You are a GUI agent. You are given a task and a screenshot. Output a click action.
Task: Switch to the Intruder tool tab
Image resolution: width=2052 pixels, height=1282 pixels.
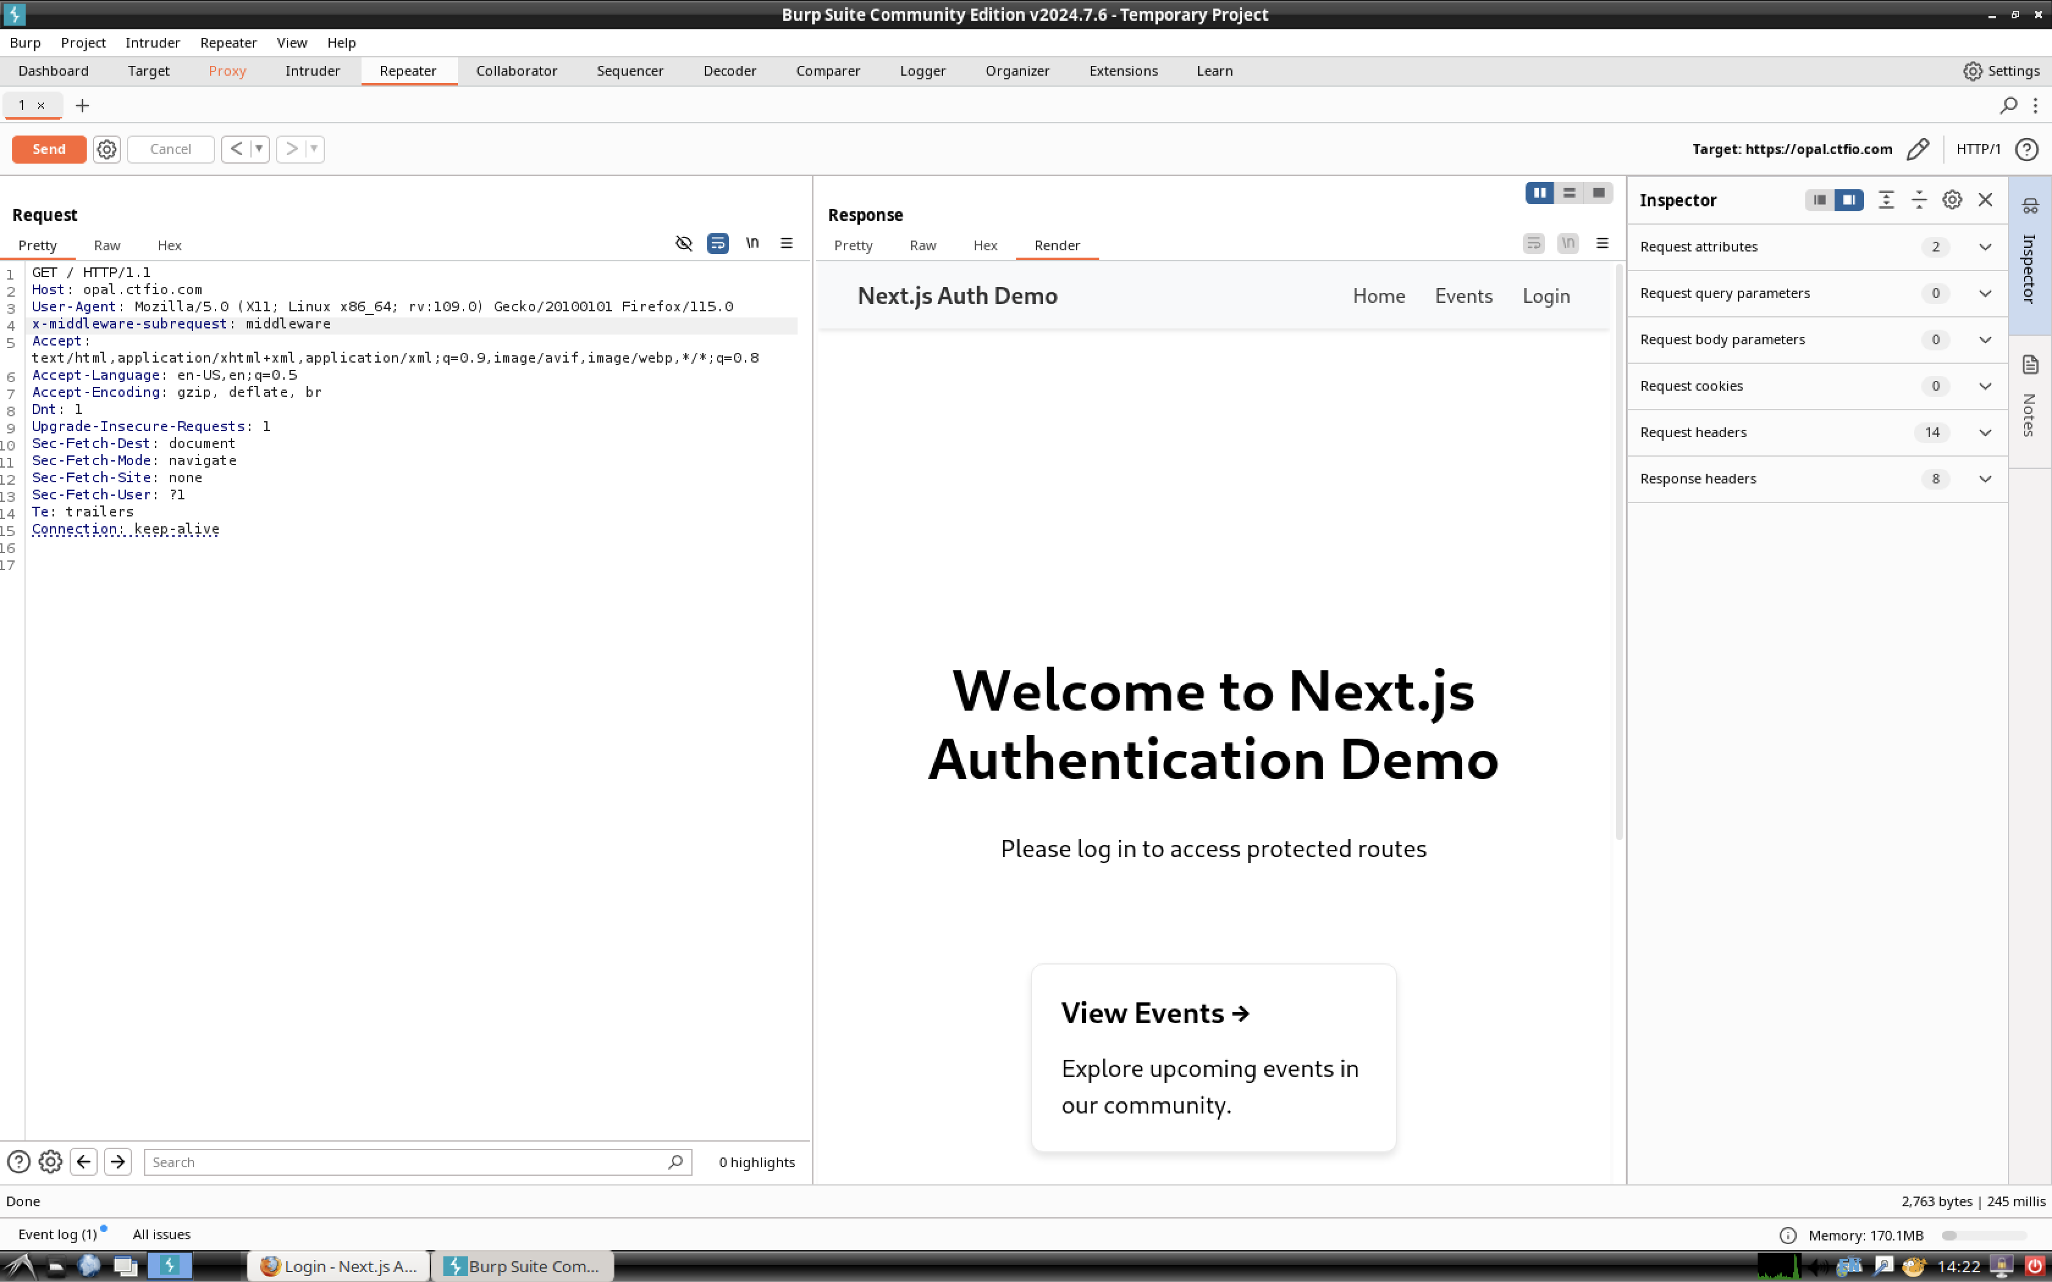pos(312,71)
